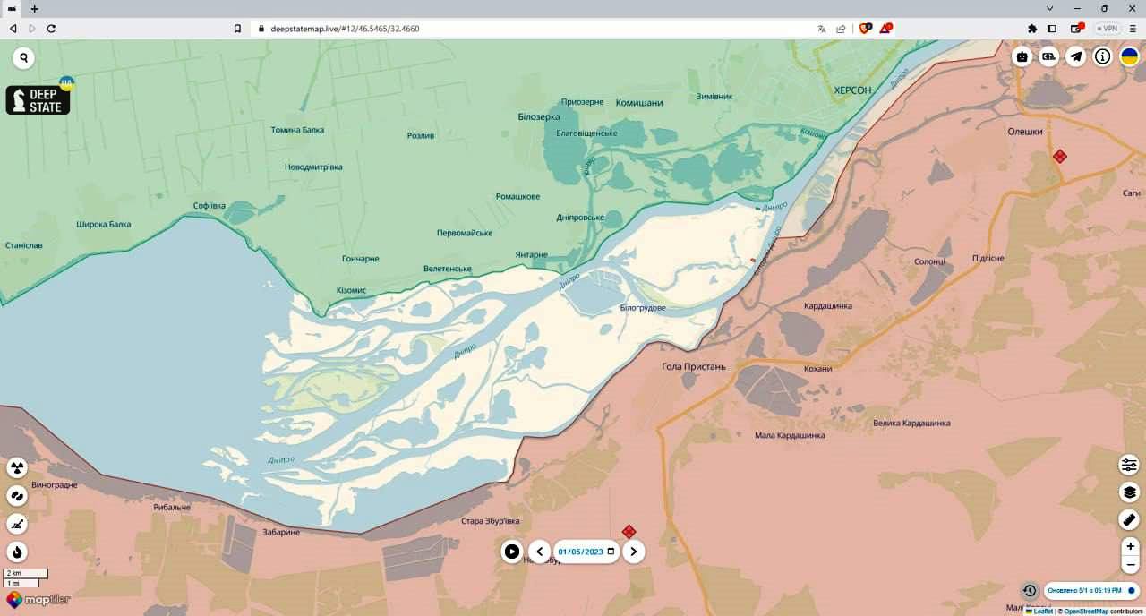Open the info circle button
1146x616 pixels.
(x=1103, y=56)
